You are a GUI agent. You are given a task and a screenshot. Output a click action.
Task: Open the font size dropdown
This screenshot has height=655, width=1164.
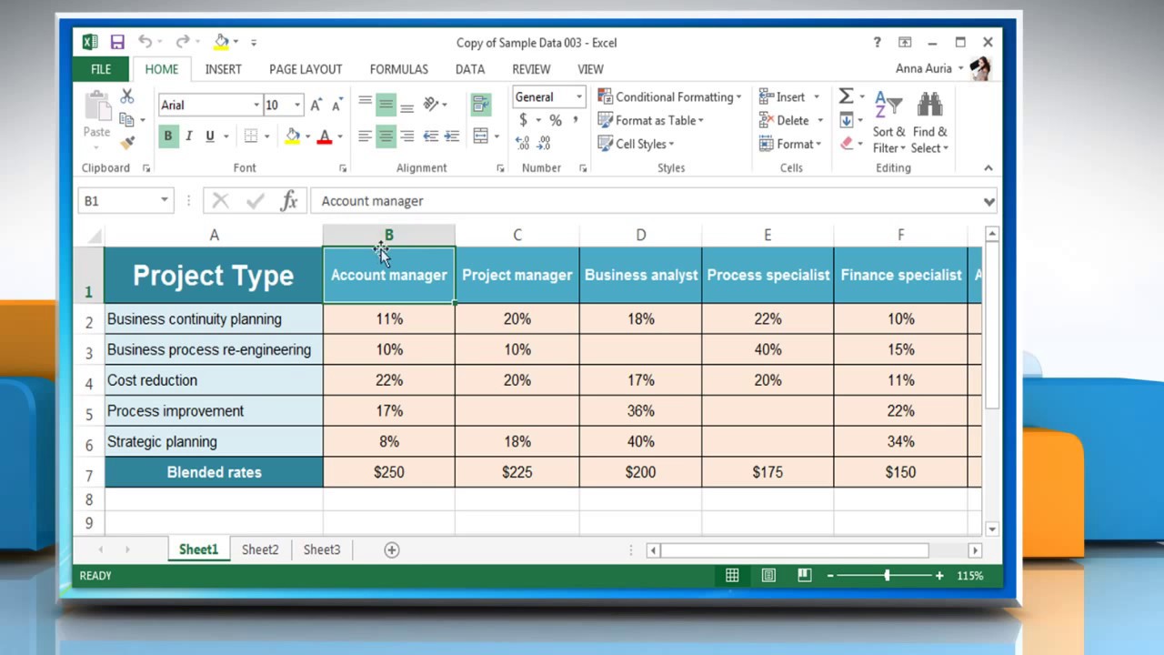point(296,106)
